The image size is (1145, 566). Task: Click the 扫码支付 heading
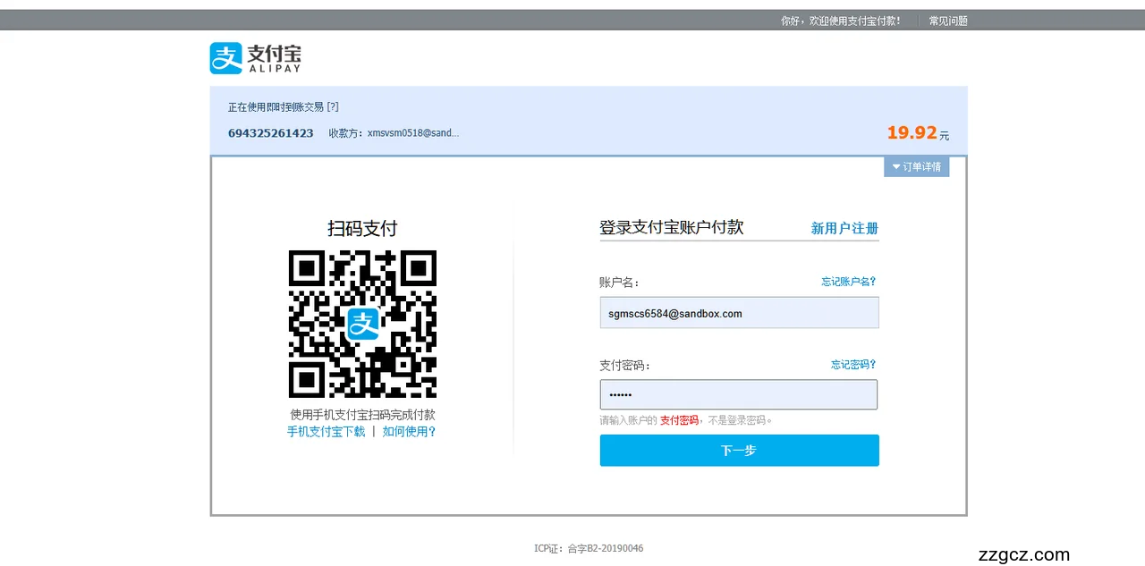[362, 228]
